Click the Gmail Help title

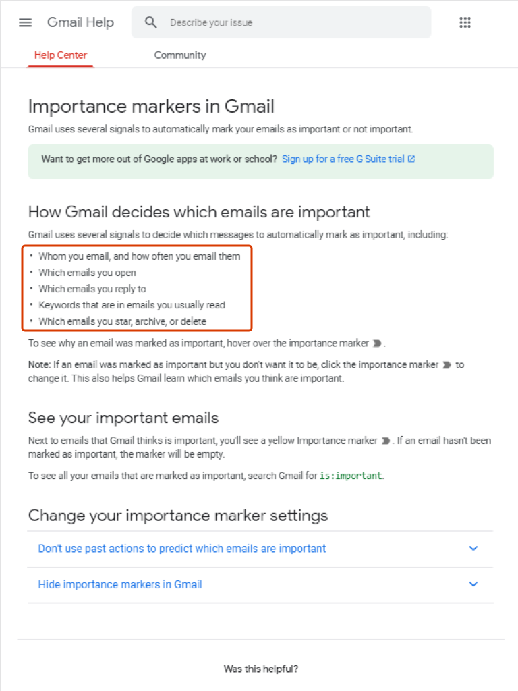click(80, 22)
